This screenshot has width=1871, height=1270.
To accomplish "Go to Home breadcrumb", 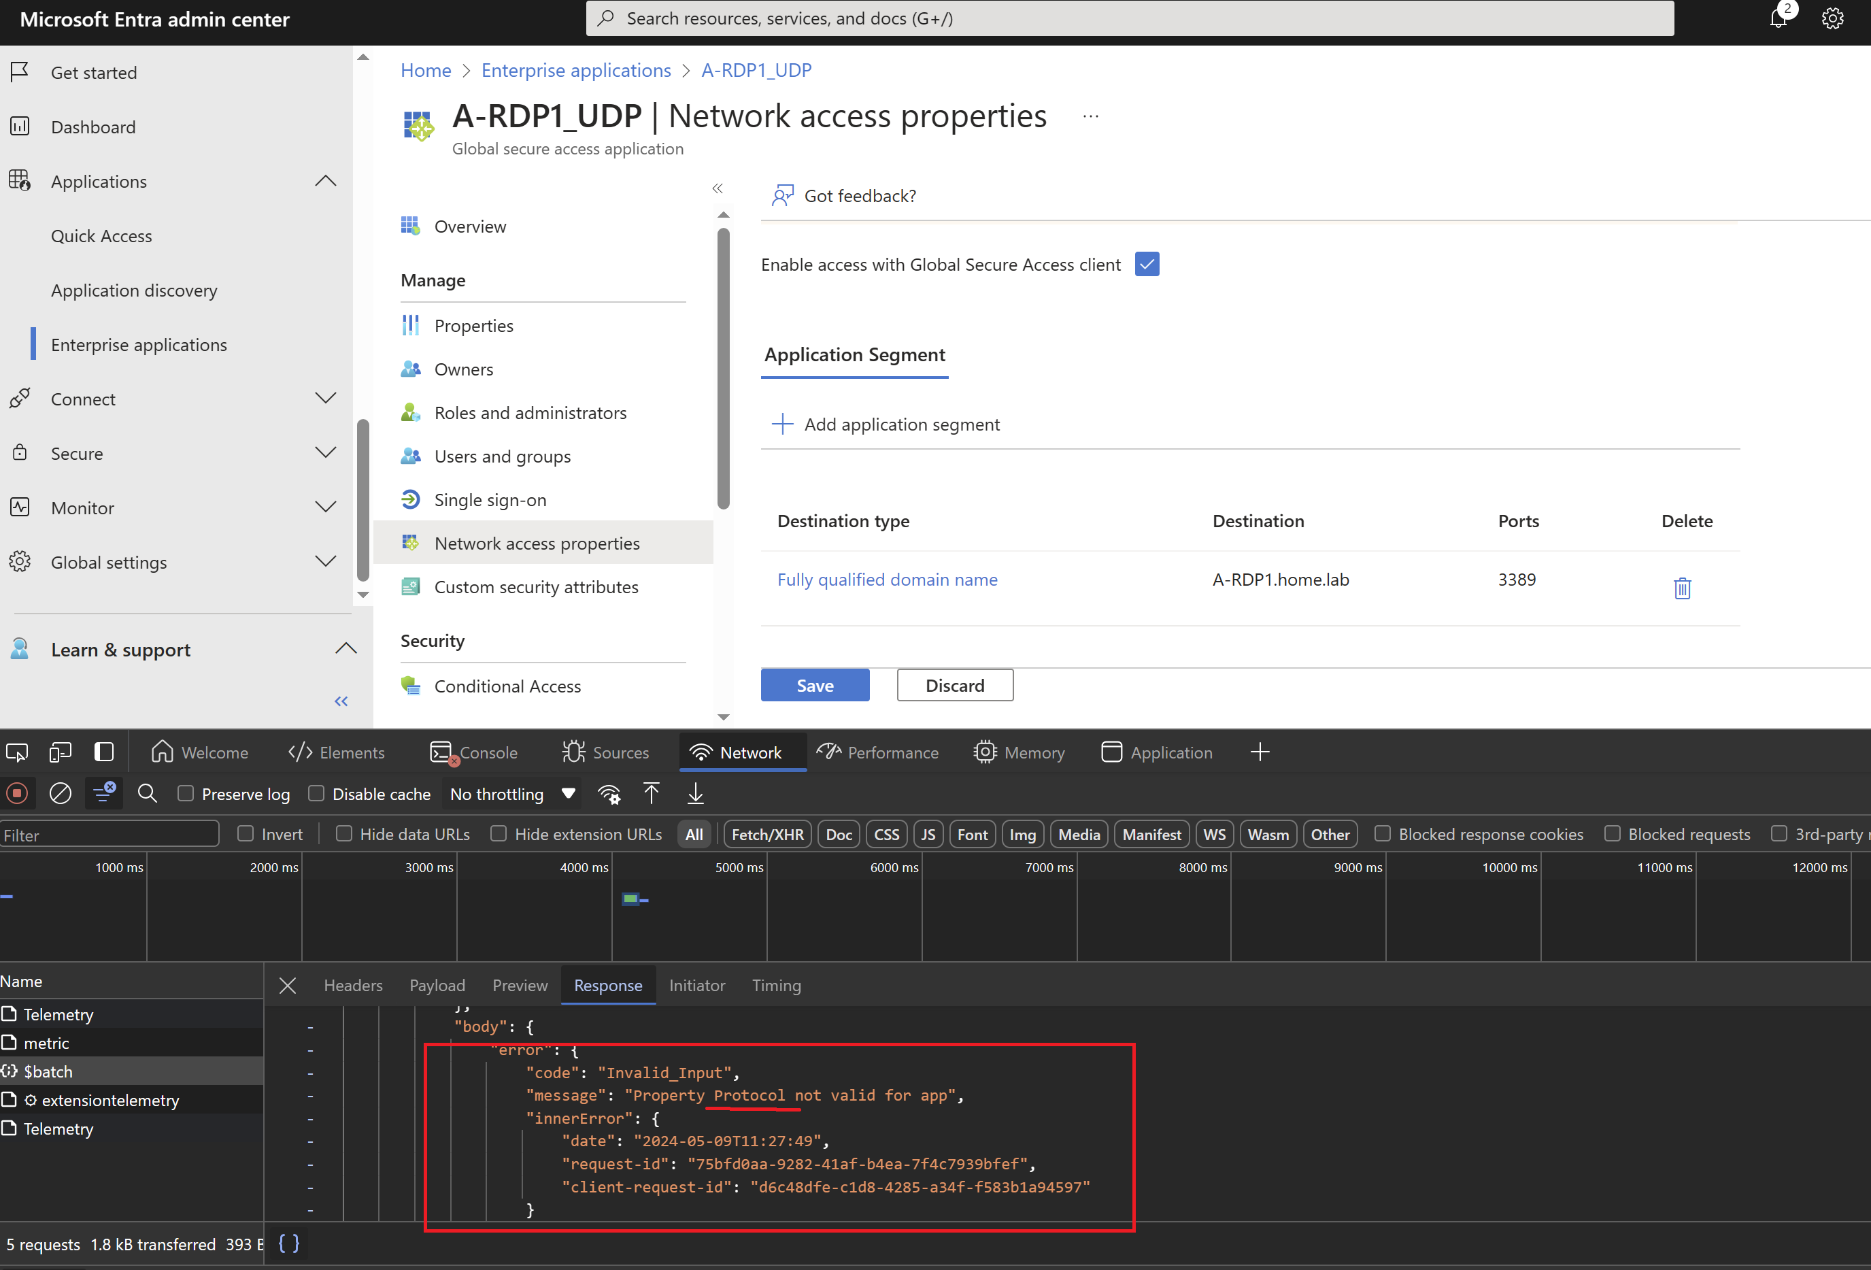I will point(426,71).
